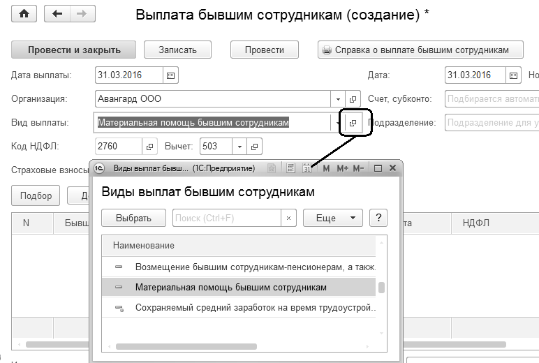Click the Организация field Авангард ООО
This screenshot has width=539, height=363.
[x=213, y=99]
